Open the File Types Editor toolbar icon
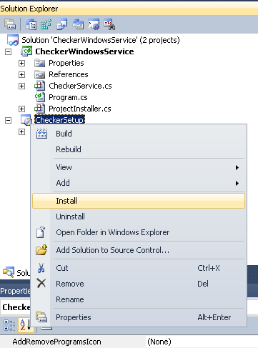Image resolution: width=258 pixels, height=348 pixels. pos(62,24)
